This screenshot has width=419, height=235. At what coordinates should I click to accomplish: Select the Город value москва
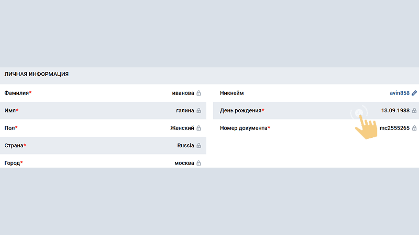pyautogui.click(x=184, y=163)
